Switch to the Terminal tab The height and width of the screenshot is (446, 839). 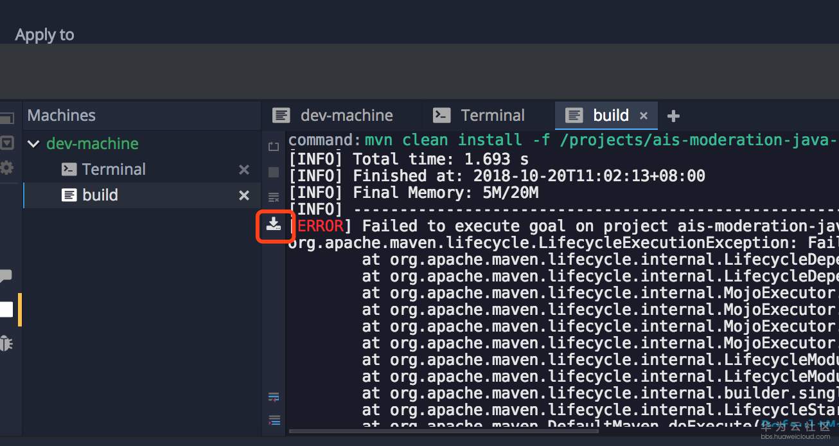[x=479, y=116]
